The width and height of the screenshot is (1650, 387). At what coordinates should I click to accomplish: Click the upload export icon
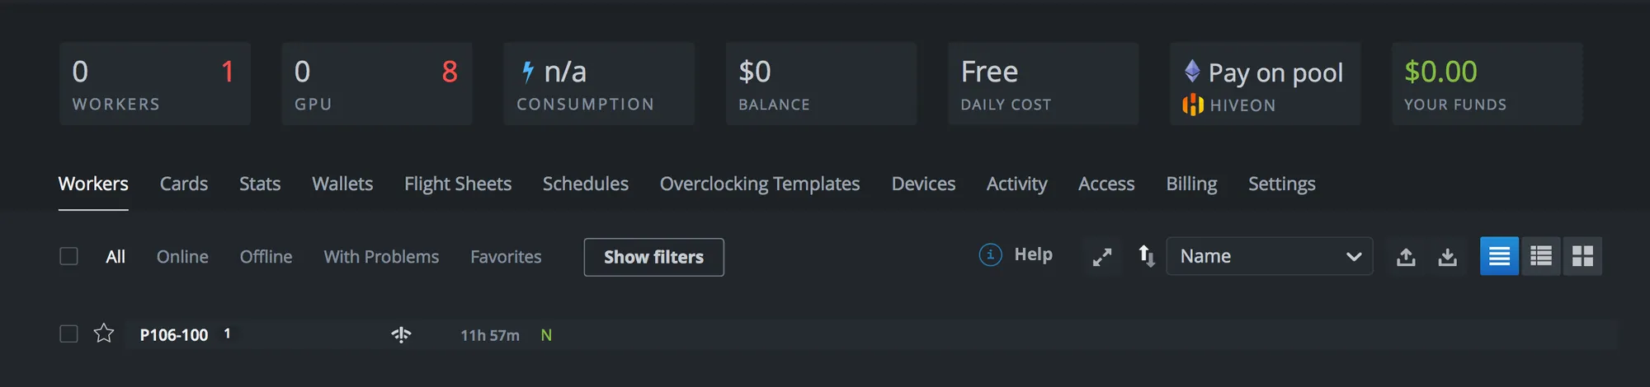tap(1406, 257)
